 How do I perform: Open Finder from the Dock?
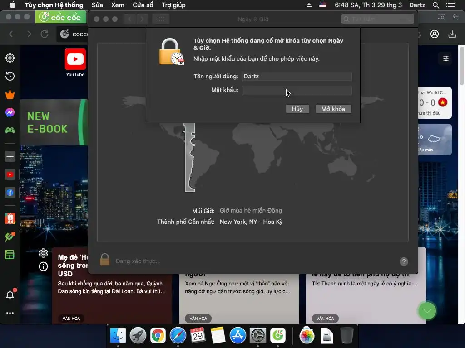coord(118,336)
